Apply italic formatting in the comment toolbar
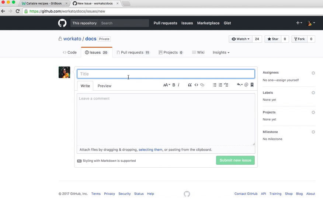The height and width of the screenshot is (199, 323). [x=178, y=85]
